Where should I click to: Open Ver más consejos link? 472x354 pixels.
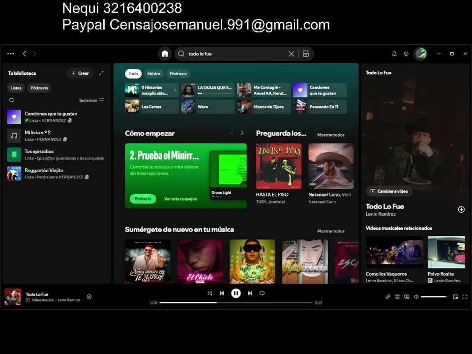click(180, 199)
